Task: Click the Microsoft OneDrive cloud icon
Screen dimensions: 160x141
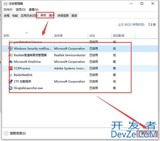Action: pyautogui.click(x=11, y=62)
